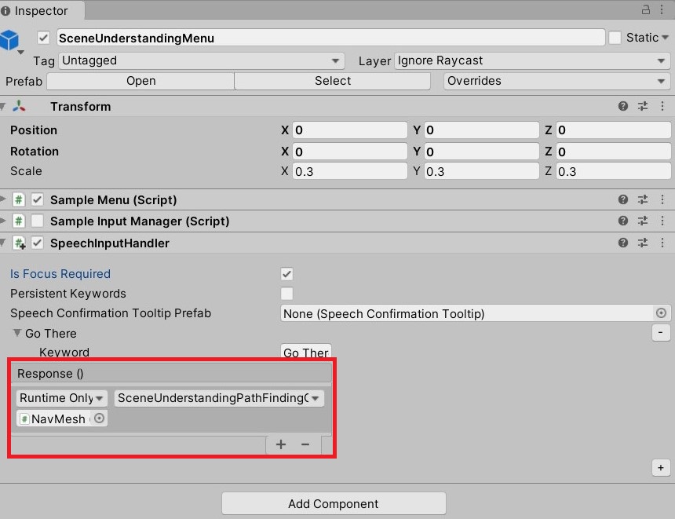The width and height of the screenshot is (675, 519).
Task: Open the Runtime Only dropdown
Action: 61,398
